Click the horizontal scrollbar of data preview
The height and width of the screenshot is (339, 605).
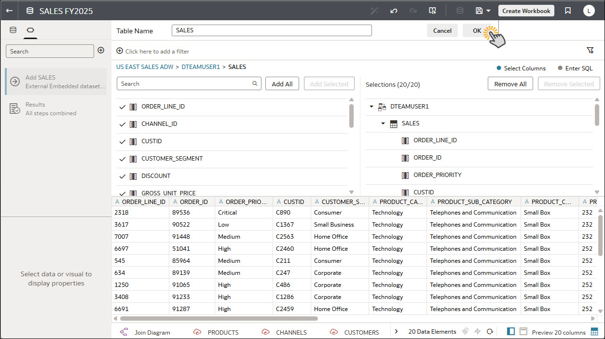click(219, 318)
